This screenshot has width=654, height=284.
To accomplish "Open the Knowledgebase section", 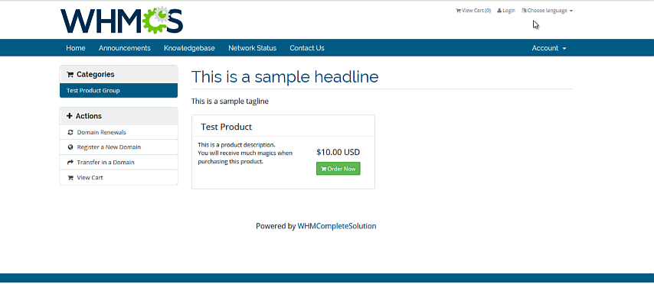I will click(189, 48).
